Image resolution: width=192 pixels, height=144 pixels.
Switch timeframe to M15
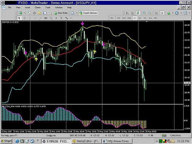(x=124, y=18)
